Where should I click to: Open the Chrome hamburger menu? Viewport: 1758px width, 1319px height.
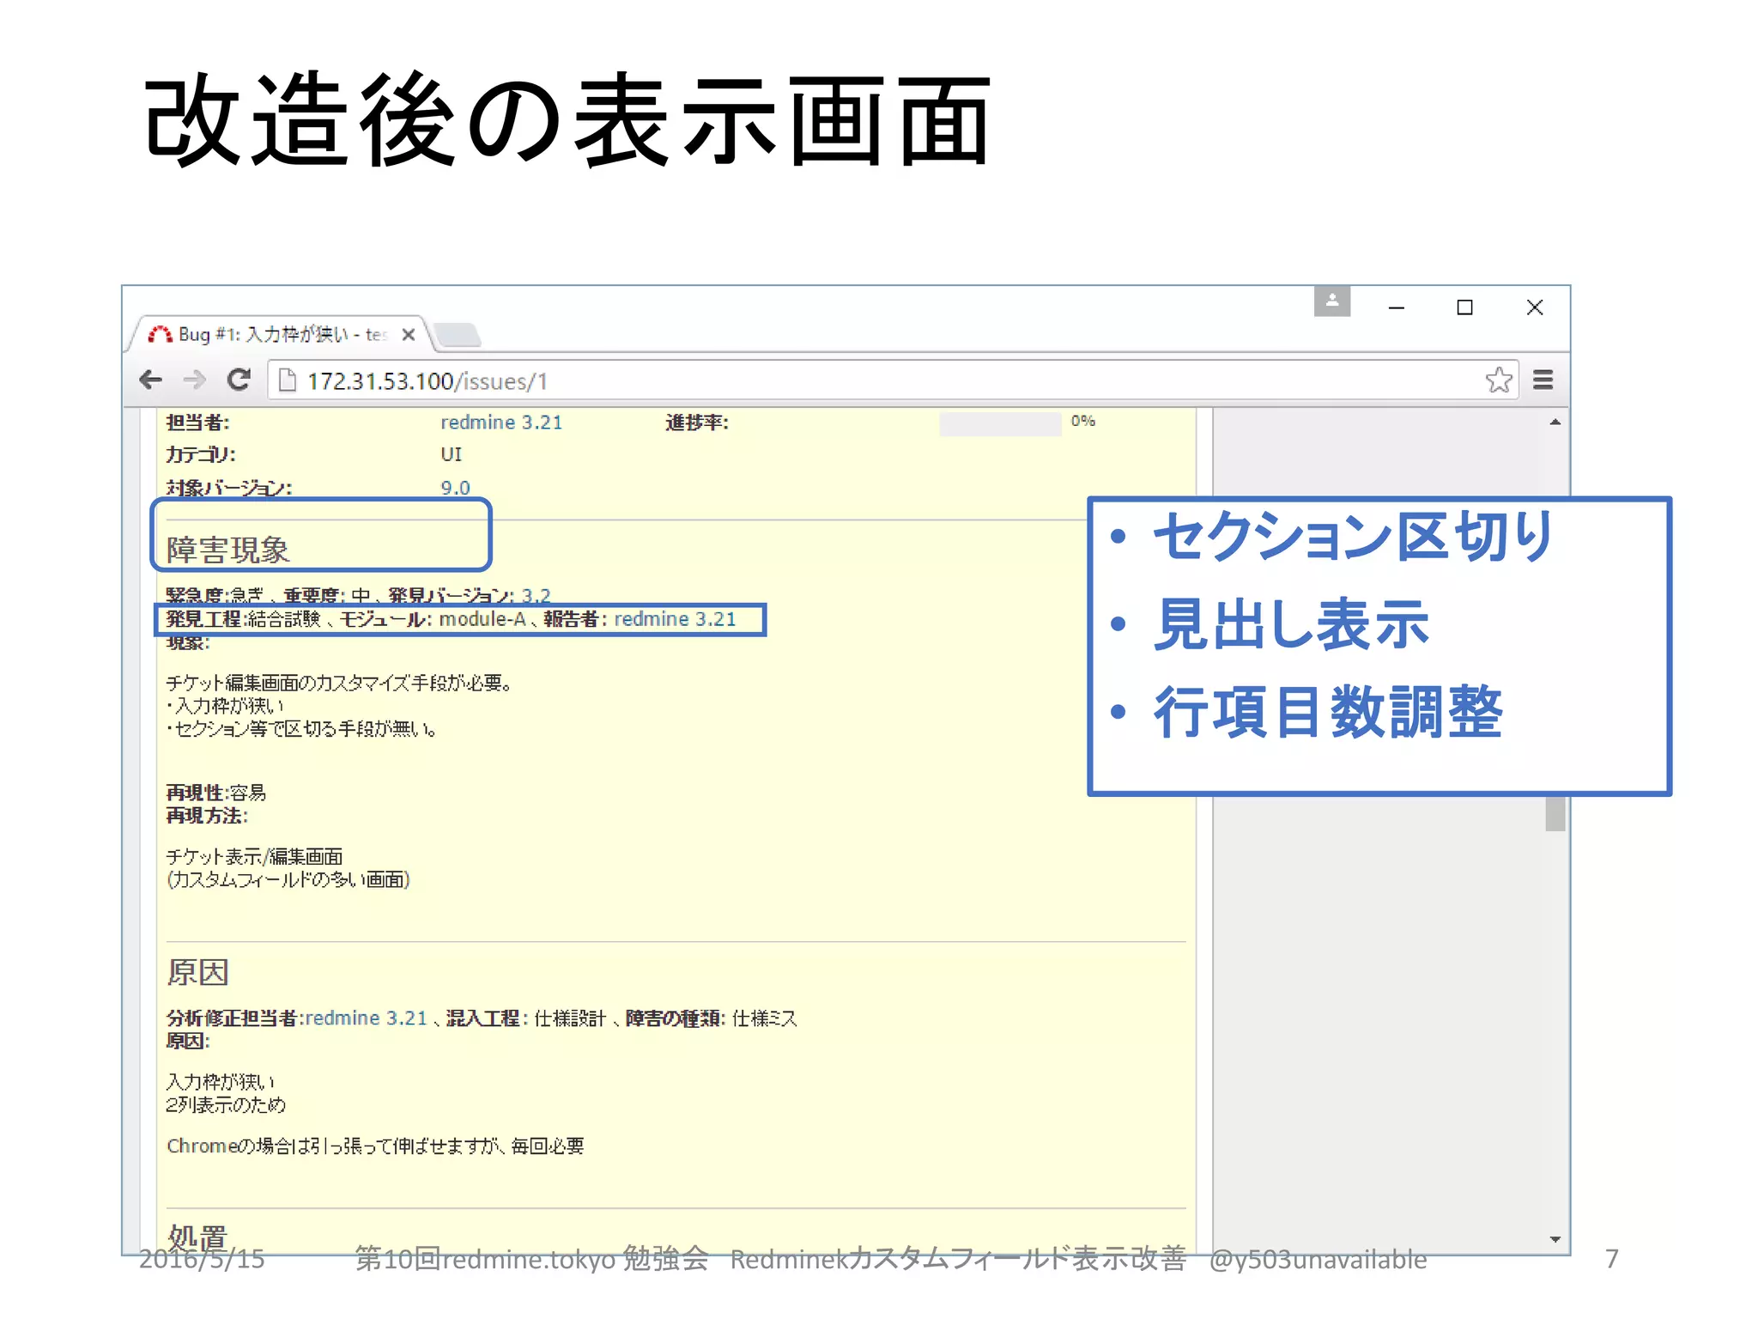tap(1543, 380)
